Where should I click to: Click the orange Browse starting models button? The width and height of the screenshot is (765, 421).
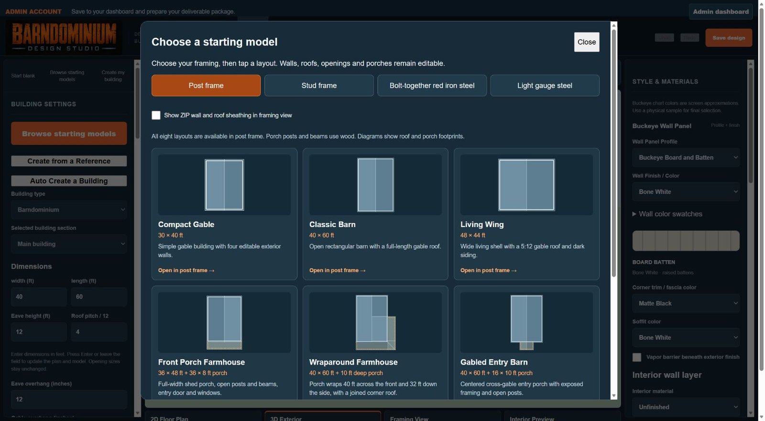click(69, 133)
